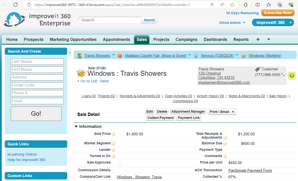Open the Reports tab
The height and width of the screenshot is (181, 298).
pos(241,39)
